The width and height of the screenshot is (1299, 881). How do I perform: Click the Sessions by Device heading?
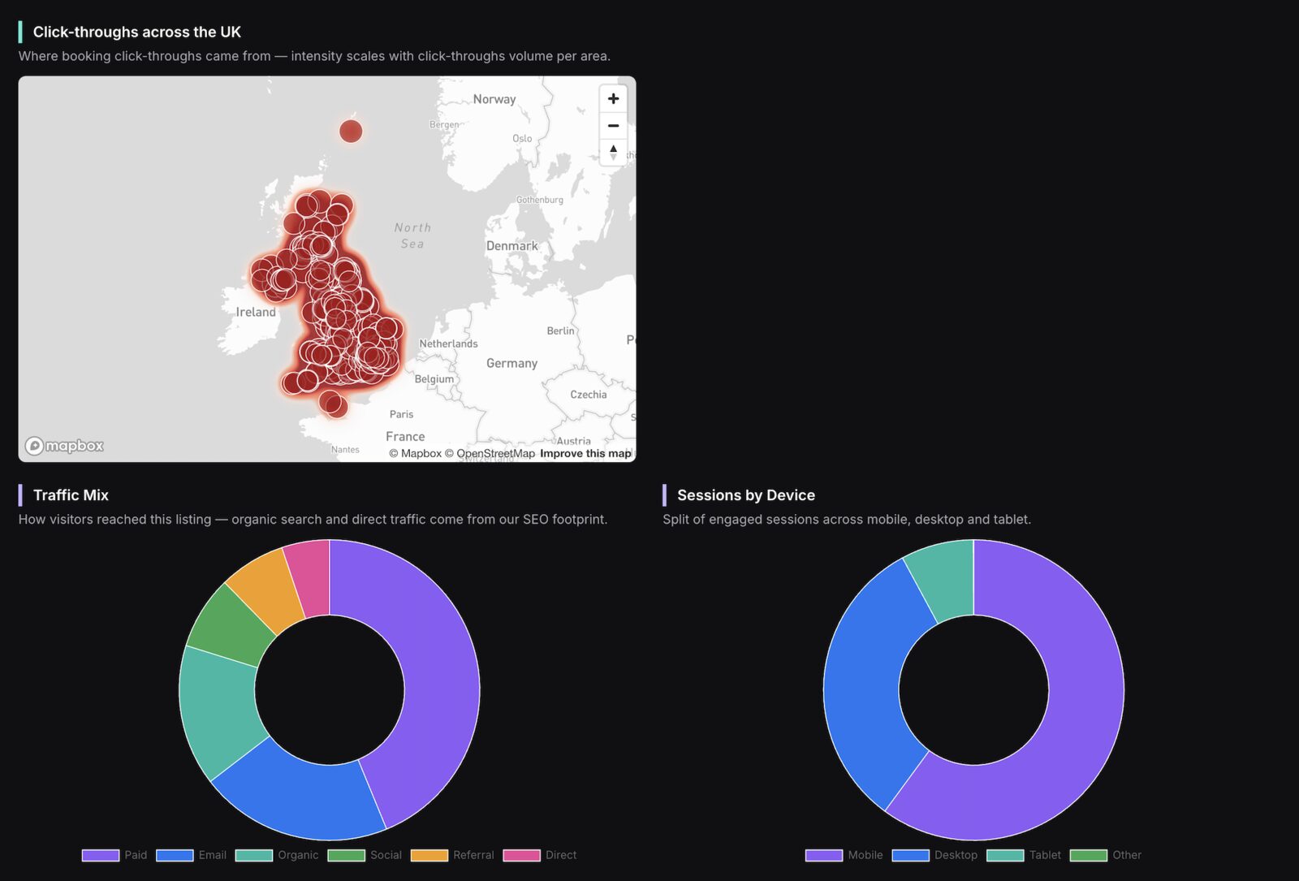tap(746, 495)
